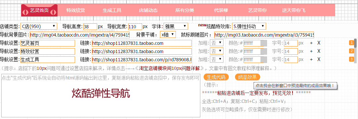
Task: Open the 艺灵带你 navigation item
Action: (257, 10)
